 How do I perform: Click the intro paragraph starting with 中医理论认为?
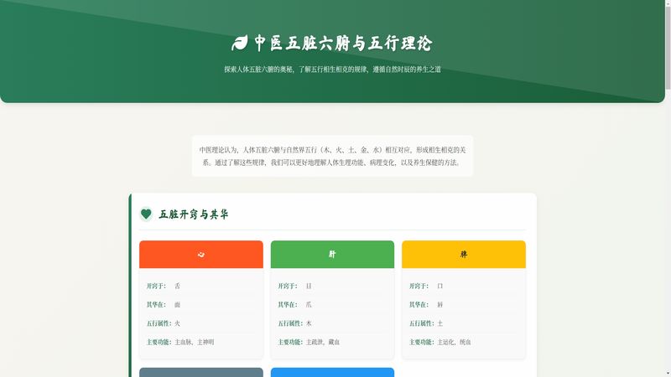pyautogui.click(x=332, y=156)
